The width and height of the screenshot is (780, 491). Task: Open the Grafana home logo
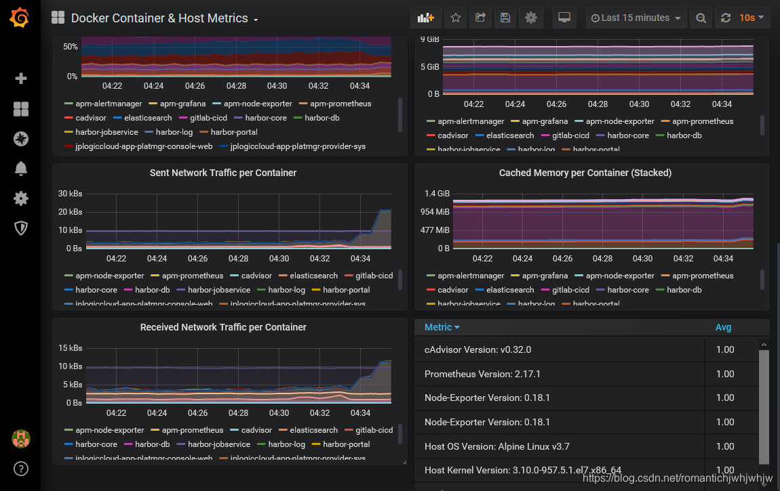pyautogui.click(x=20, y=18)
